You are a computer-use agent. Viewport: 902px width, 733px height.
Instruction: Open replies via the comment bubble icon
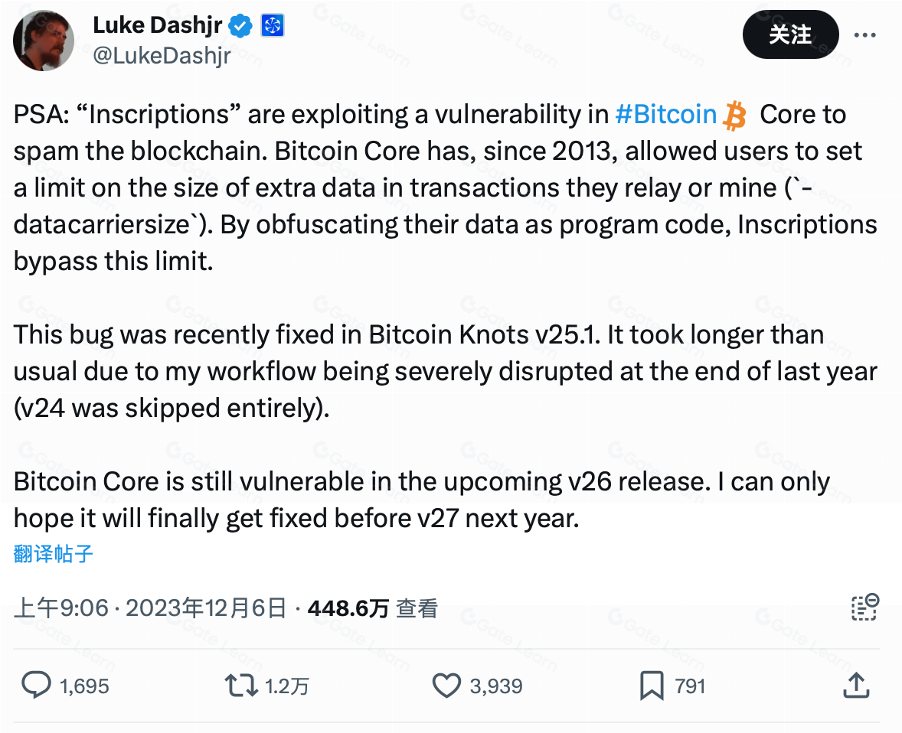point(38,686)
